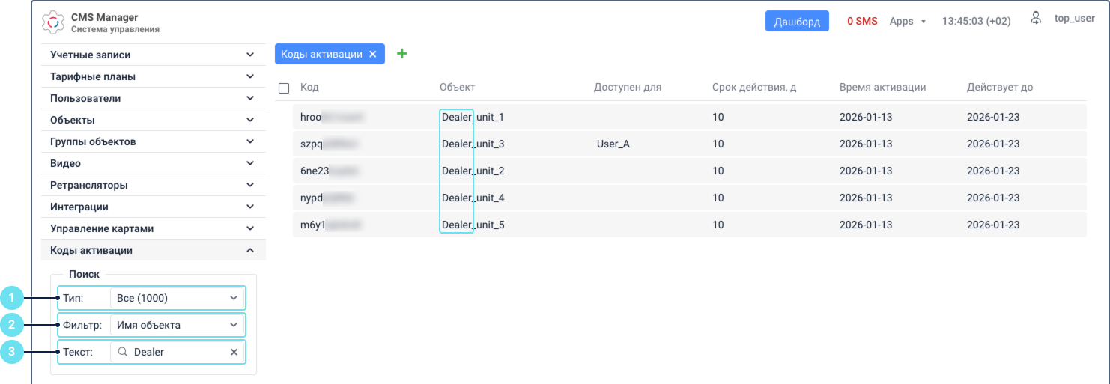This screenshot has width=1110, height=384.
Task: Open the top_user account name
Action: pyautogui.click(x=1074, y=19)
